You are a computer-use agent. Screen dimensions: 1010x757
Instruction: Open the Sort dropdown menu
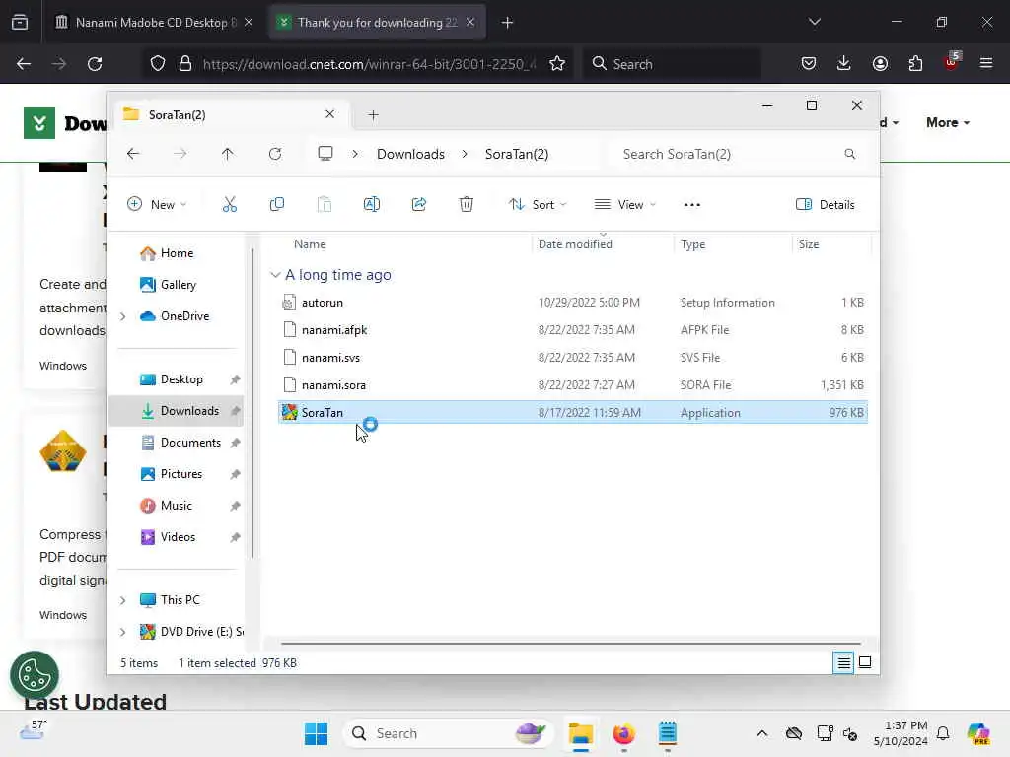[x=538, y=205]
